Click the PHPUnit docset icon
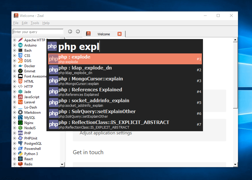This screenshot has width=252, height=180. pyautogui.click(x=20, y=138)
